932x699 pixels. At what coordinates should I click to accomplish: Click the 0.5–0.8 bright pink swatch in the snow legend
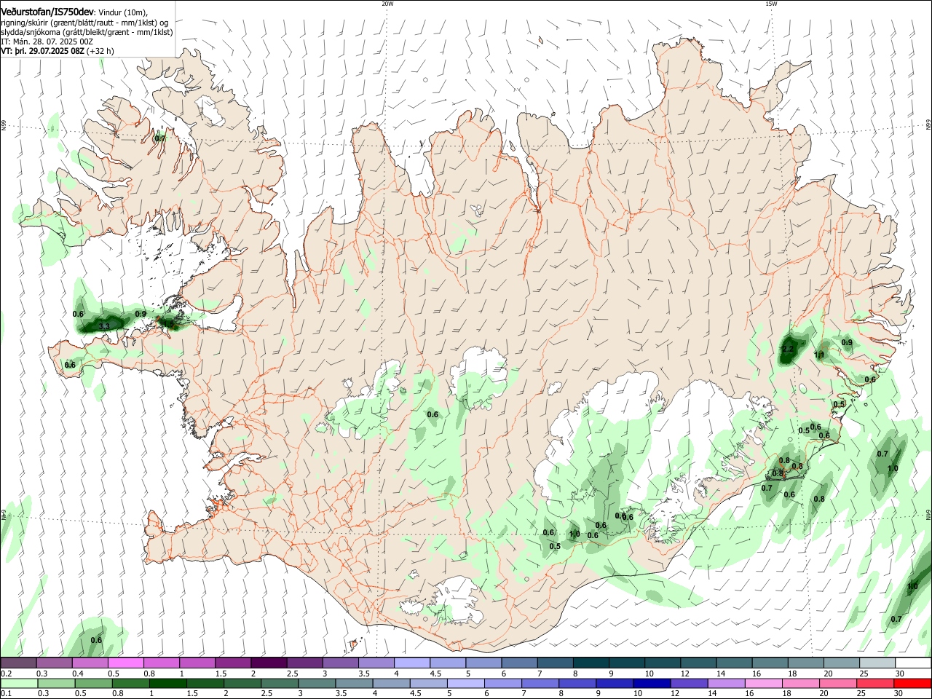(x=125, y=663)
